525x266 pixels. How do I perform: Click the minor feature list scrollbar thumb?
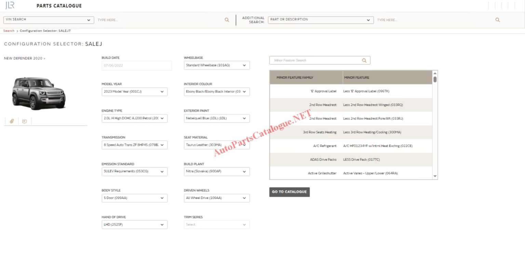click(435, 79)
